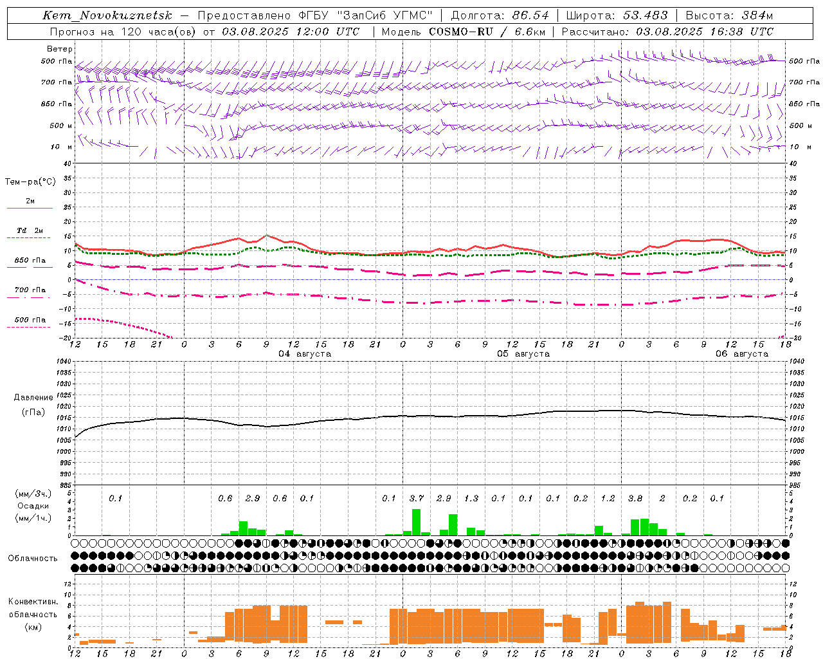Select the 'Долгота: 86.54' header value
Image resolution: width=823 pixels, height=659 pixels.
(x=500, y=15)
